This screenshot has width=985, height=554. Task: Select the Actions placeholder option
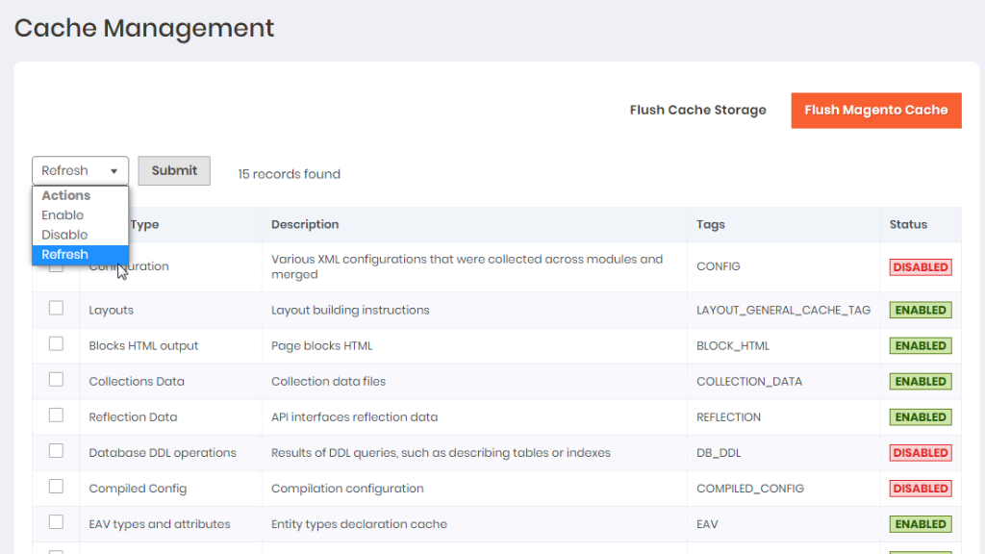pos(81,195)
